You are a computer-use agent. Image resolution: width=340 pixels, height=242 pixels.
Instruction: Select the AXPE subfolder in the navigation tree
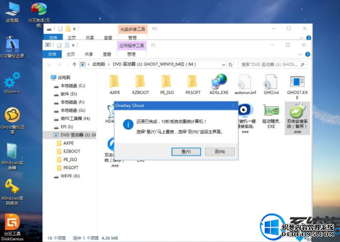coord(66,143)
